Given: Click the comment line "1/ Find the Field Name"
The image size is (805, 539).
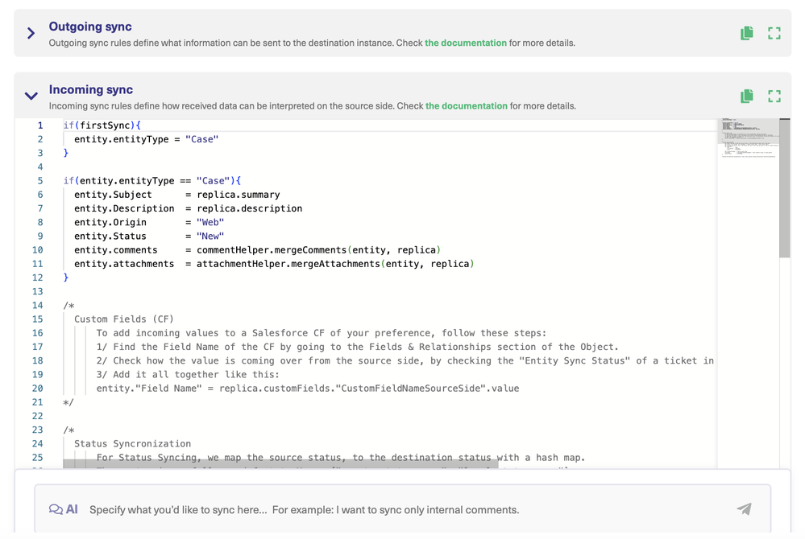Looking at the screenshot, I should 357,347.
